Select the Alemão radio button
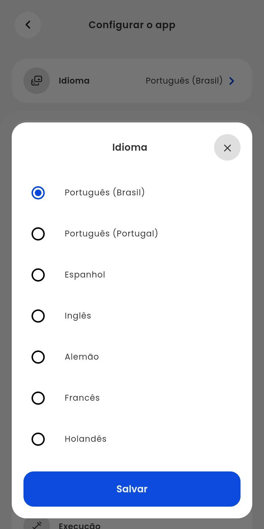The height and width of the screenshot is (529, 264). pos(38,357)
